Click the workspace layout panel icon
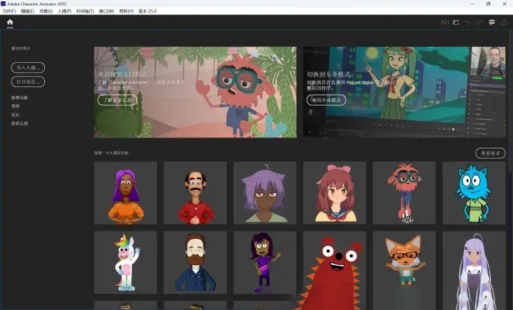The image size is (513, 310). click(456, 23)
